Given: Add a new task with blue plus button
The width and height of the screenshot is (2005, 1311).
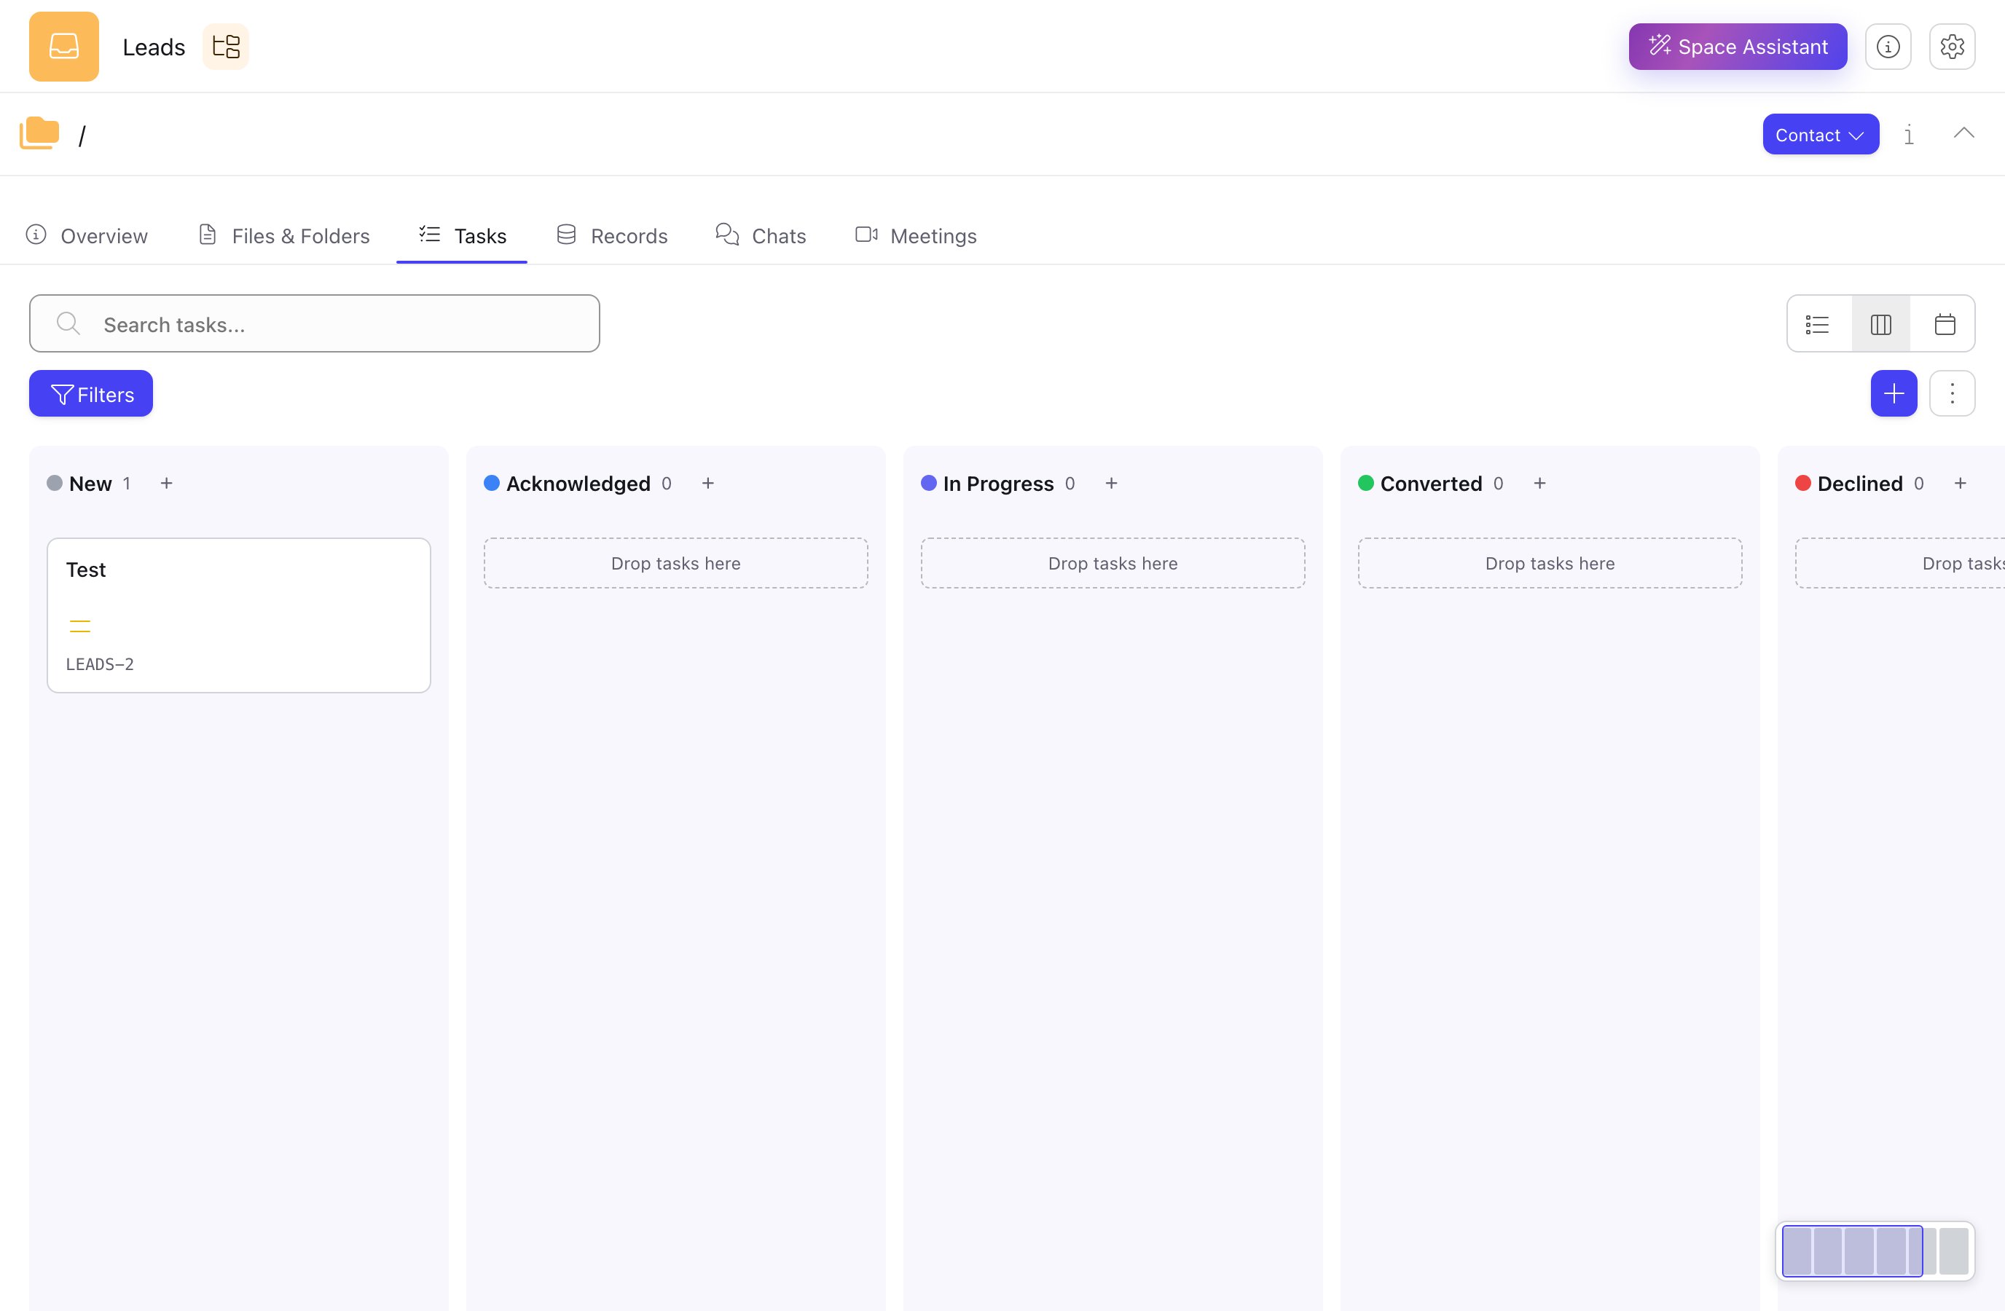Looking at the screenshot, I should [1894, 394].
